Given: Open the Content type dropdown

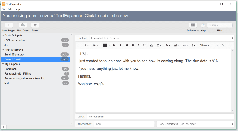Looking at the screenshot, I should 161,38.
